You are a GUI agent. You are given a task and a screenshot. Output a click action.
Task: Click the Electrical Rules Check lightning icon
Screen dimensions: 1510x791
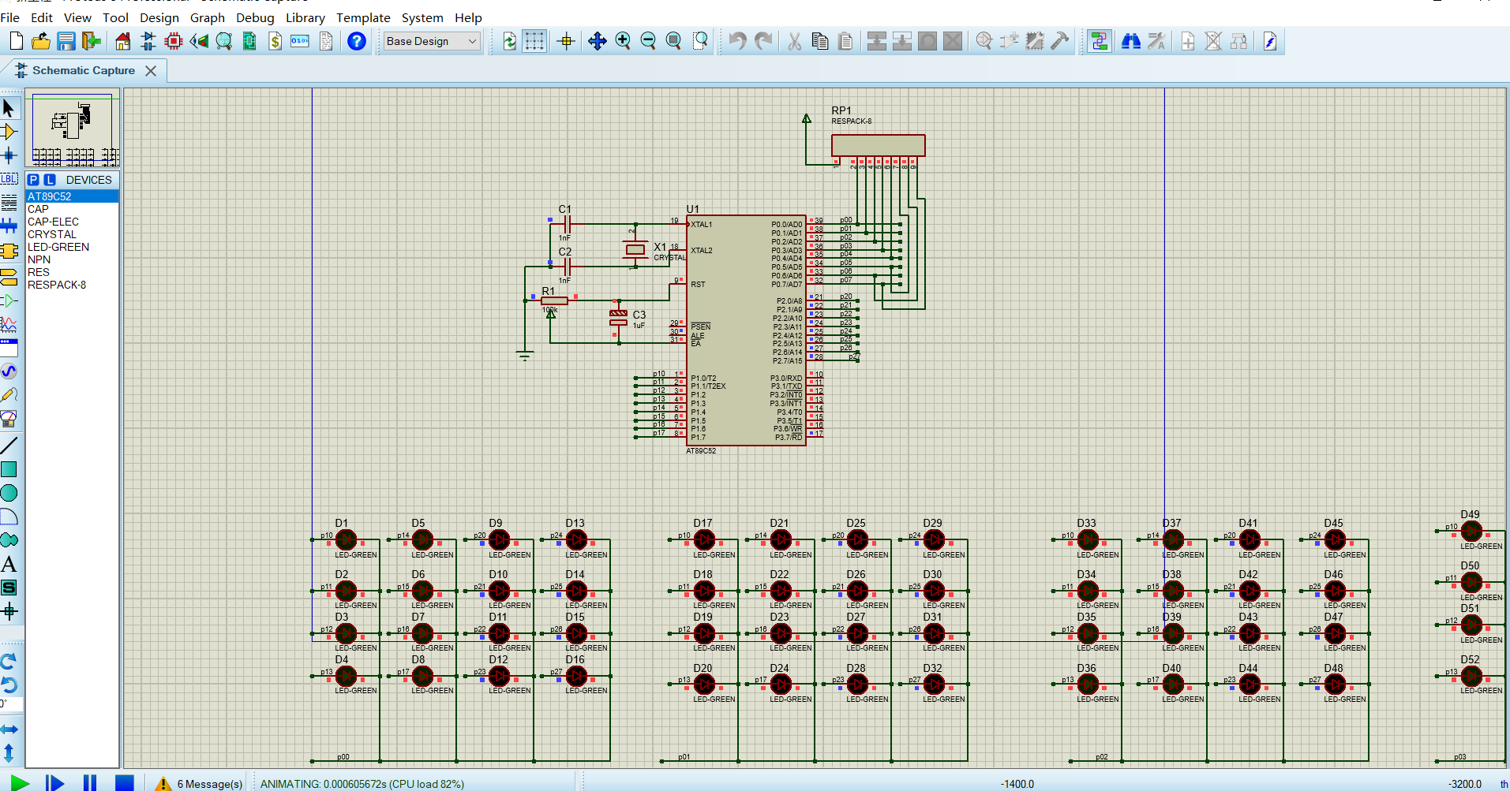(x=1270, y=41)
